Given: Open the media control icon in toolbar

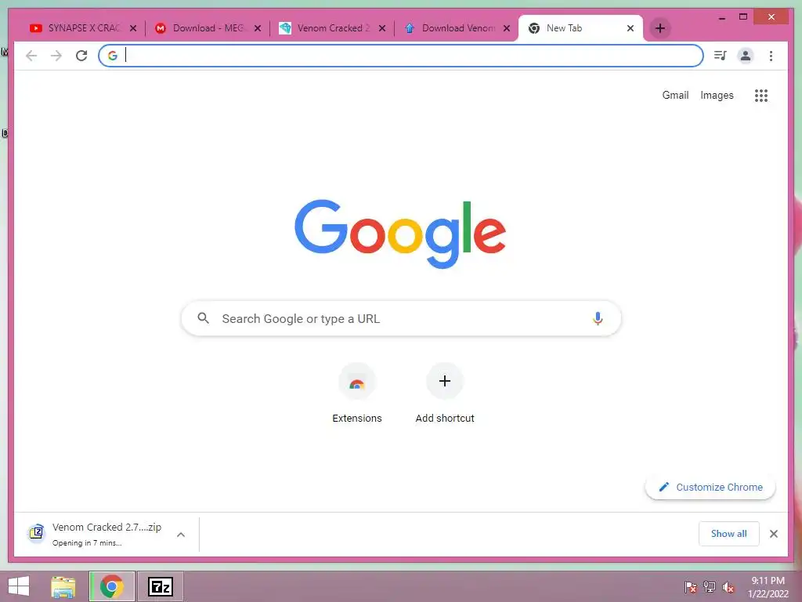Looking at the screenshot, I should click(721, 56).
